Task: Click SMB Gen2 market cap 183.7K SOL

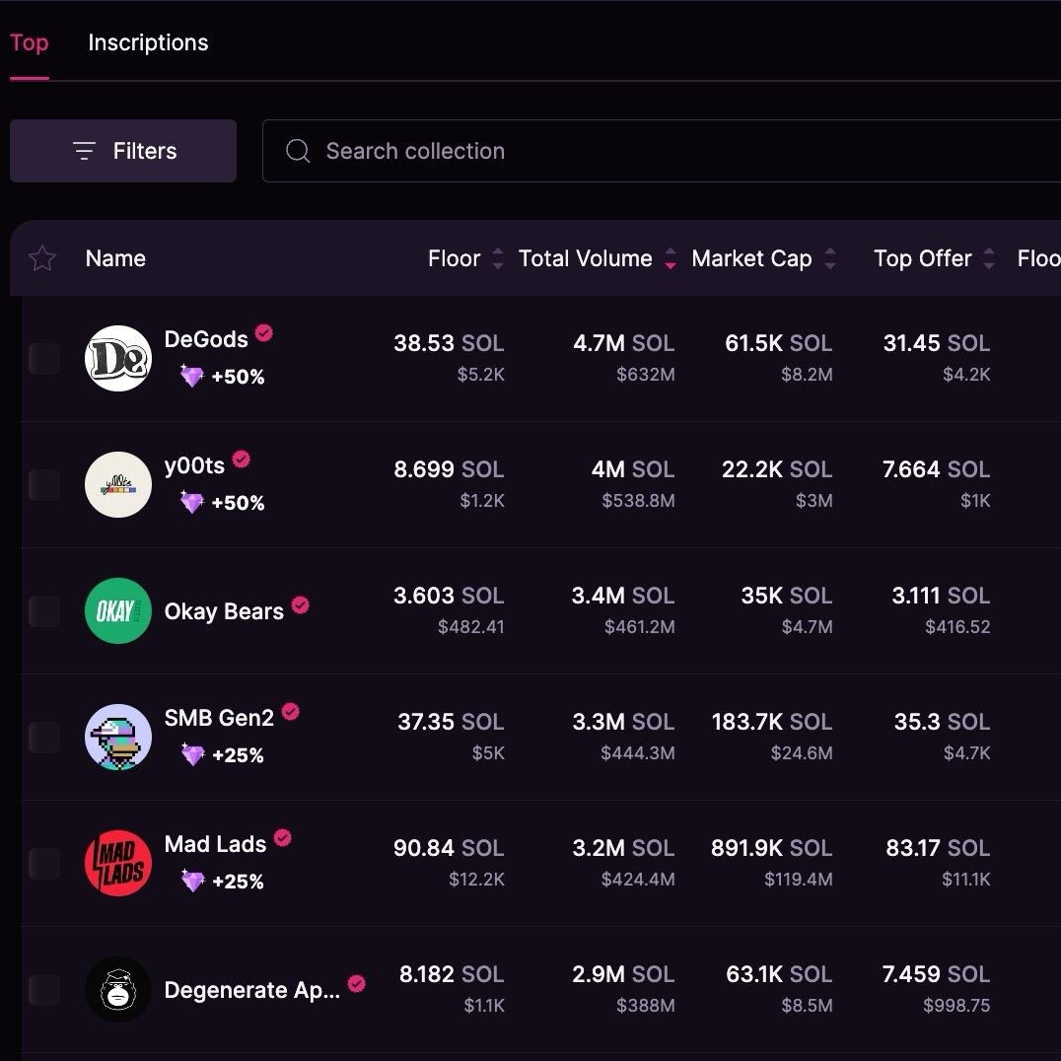Action: pos(772,722)
